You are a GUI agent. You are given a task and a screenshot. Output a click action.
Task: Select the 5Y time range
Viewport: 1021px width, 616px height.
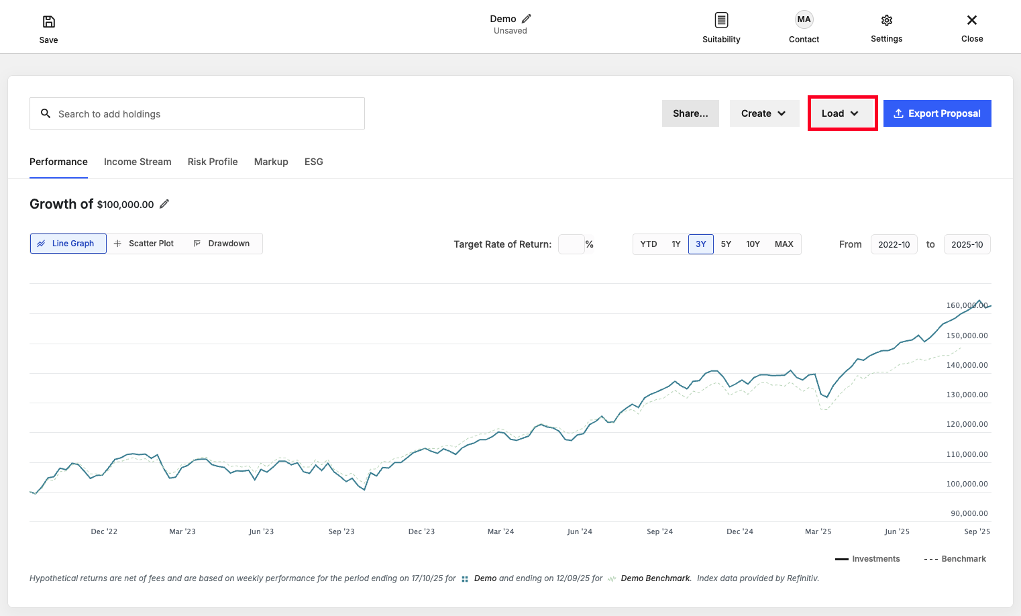click(x=726, y=244)
